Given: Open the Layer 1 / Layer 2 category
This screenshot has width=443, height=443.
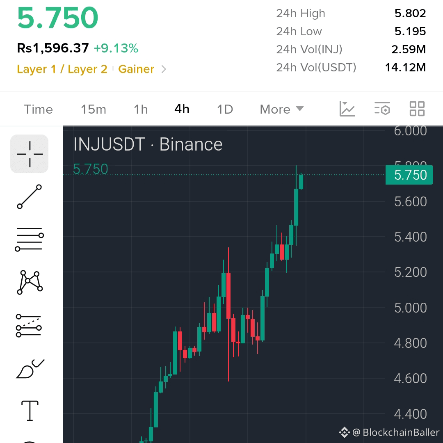Looking at the screenshot, I should click(x=62, y=69).
